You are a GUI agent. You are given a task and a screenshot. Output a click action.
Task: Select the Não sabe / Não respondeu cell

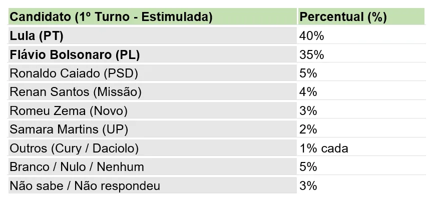(x=153, y=185)
